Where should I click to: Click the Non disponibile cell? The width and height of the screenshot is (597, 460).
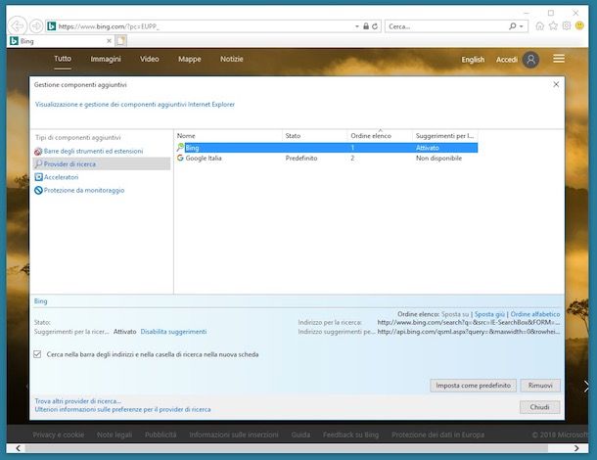[438, 158]
